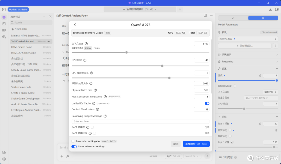The width and height of the screenshot is (281, 164).
Task: Toggle Unified KV Cache switch
Action: (x=207, y=103)
